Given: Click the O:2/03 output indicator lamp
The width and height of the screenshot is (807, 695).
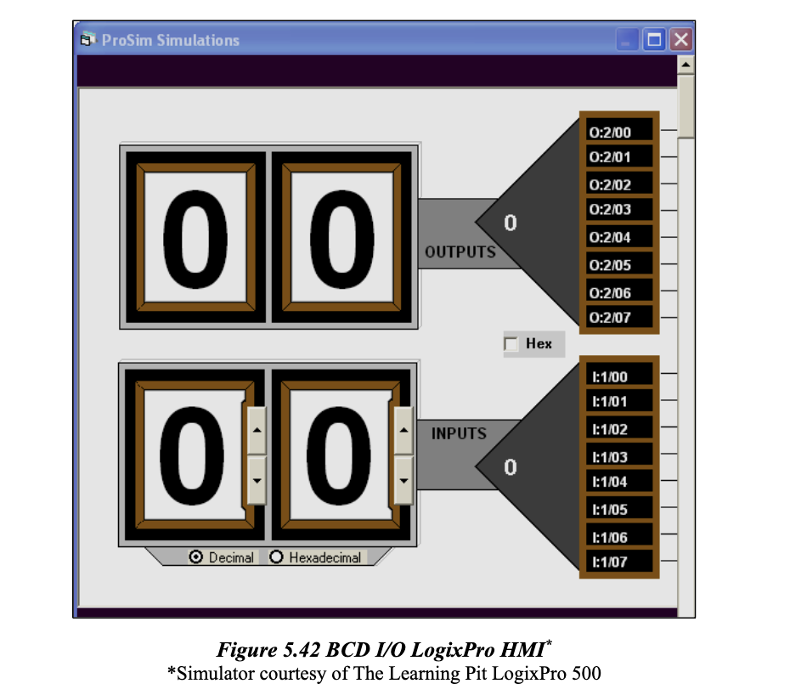Looking at the screenshot, I should tap(618, 210).
